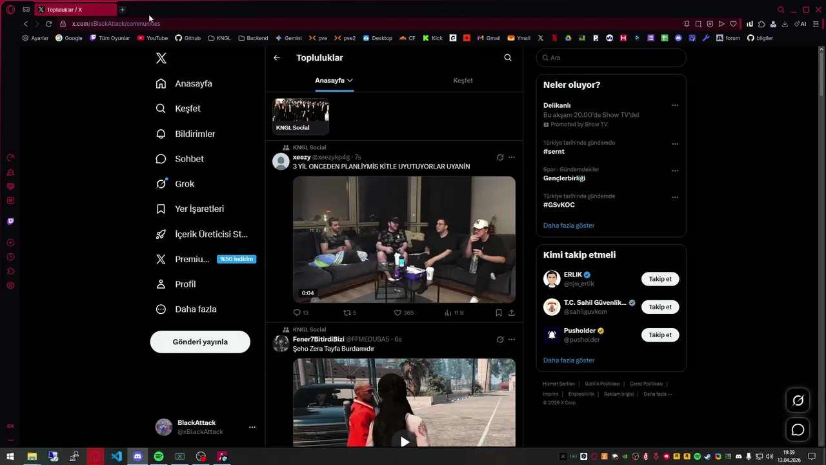Reload page in browser toolbar
This screenshot has height=465, width=826.
(x=48, y=24)
